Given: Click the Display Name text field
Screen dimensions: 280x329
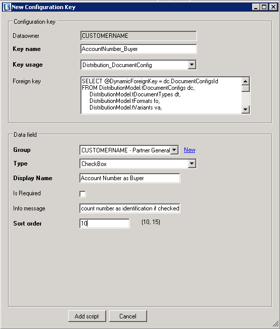Looking at the screenshot, I should pyautogui.click(x=130, y=178).
